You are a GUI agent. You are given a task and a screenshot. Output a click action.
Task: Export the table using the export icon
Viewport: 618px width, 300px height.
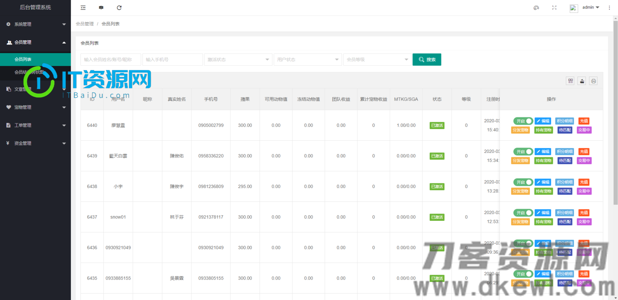(x=582, y=81)
